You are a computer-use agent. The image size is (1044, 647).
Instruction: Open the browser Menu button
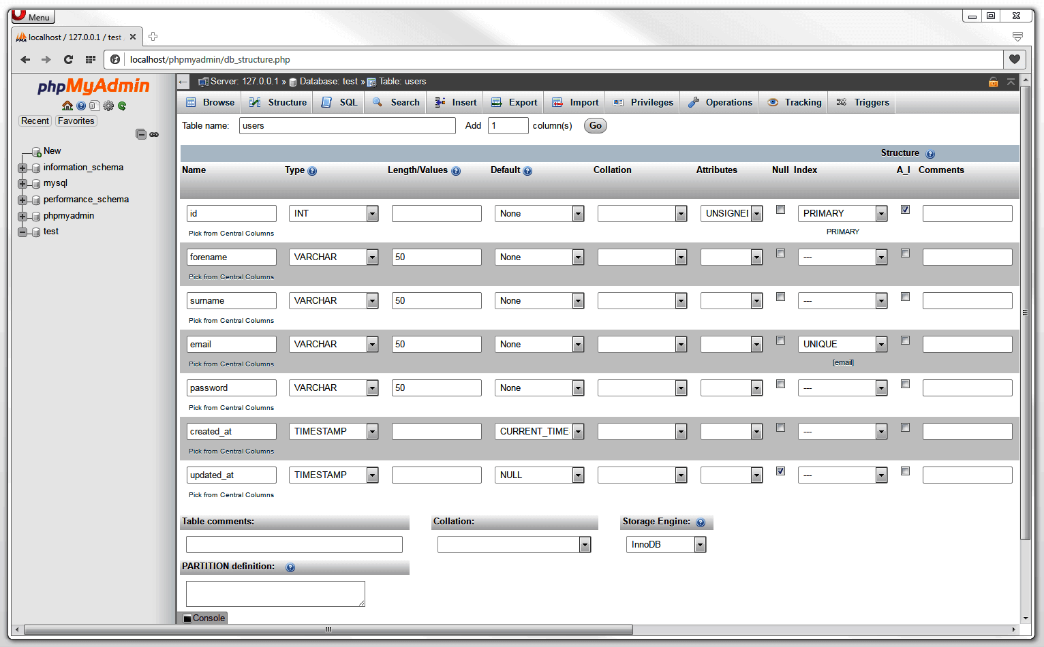(x=31, y=16)
